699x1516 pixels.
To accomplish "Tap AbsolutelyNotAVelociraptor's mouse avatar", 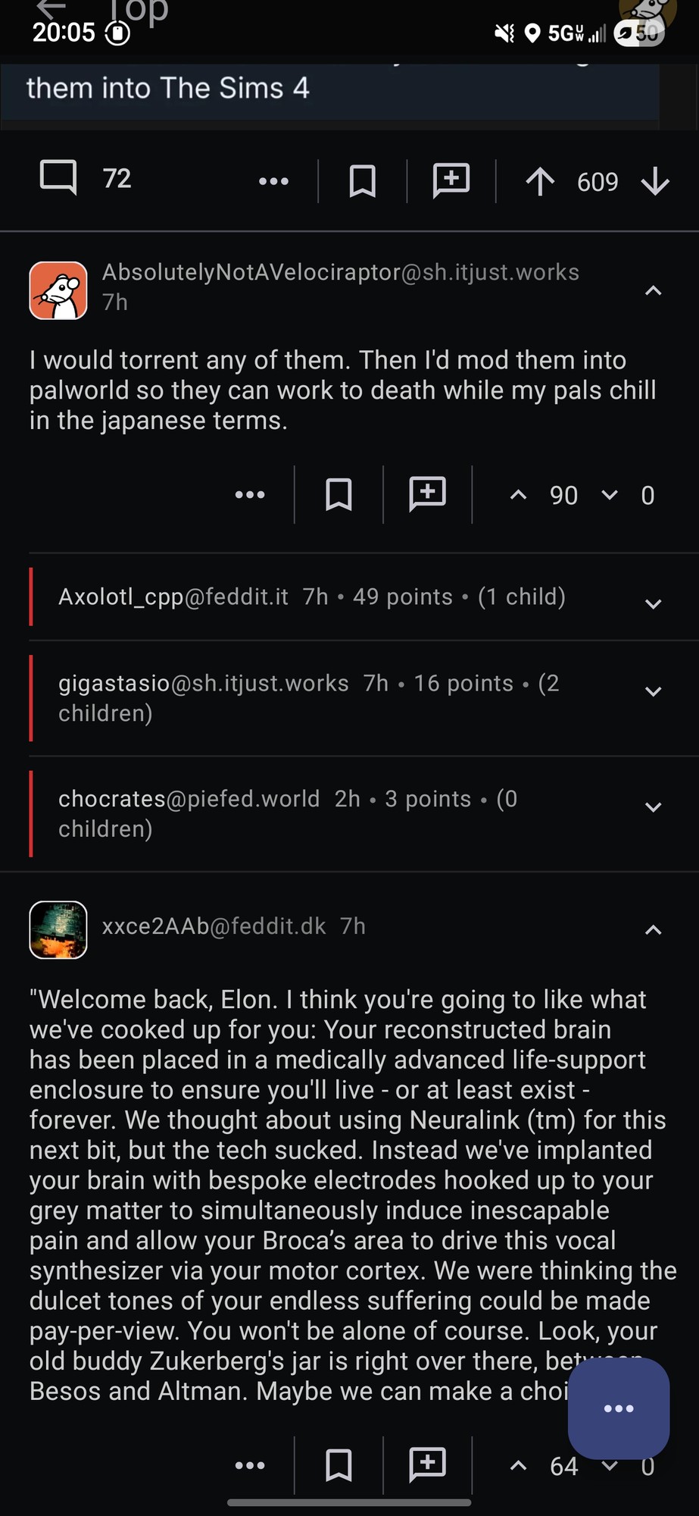I will pyautogui.click(x=58, y=290).
